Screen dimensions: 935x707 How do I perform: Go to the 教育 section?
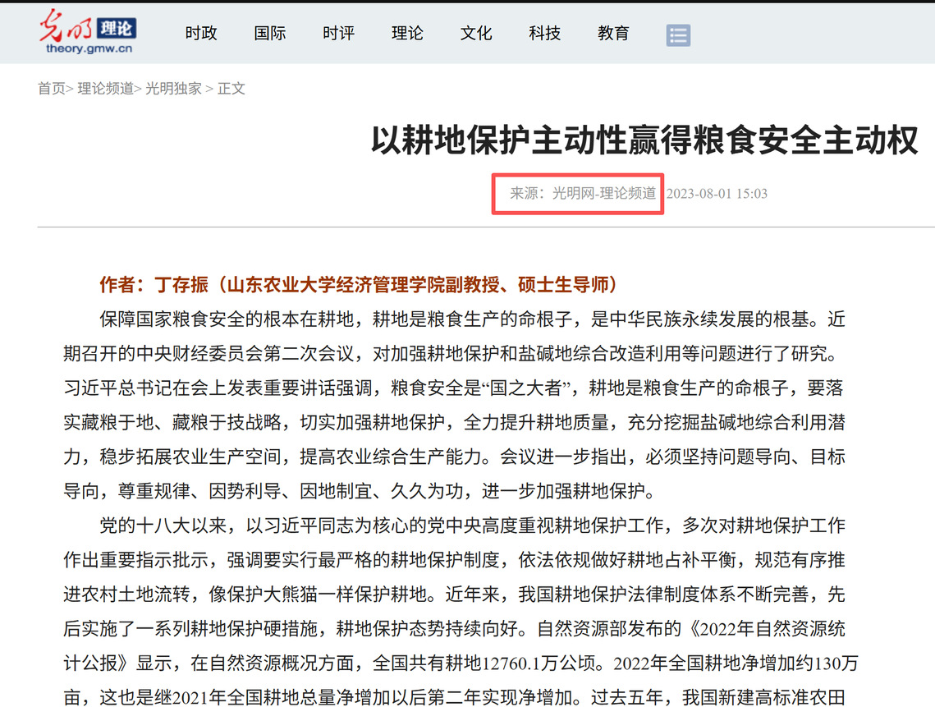coord(613,34)
